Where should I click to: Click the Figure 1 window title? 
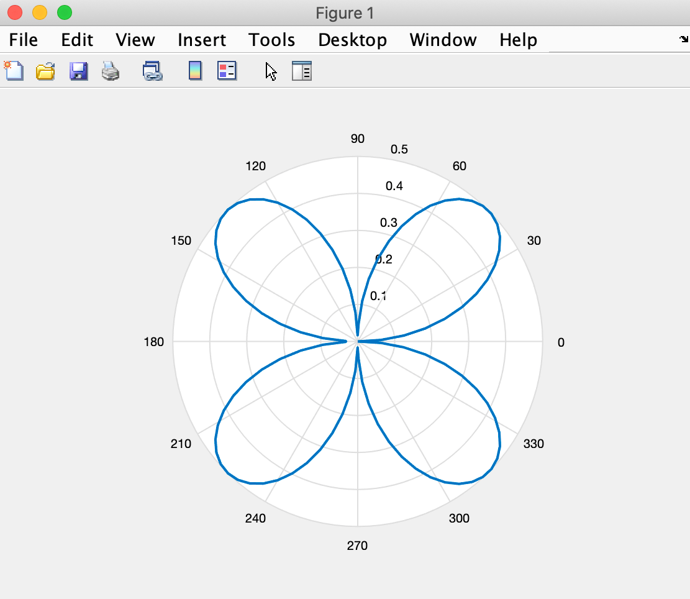click(x=345, y=13)
